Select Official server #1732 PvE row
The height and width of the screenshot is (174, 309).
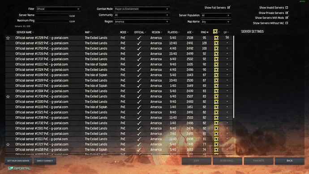pyautogui.click(x=119, y=123)
